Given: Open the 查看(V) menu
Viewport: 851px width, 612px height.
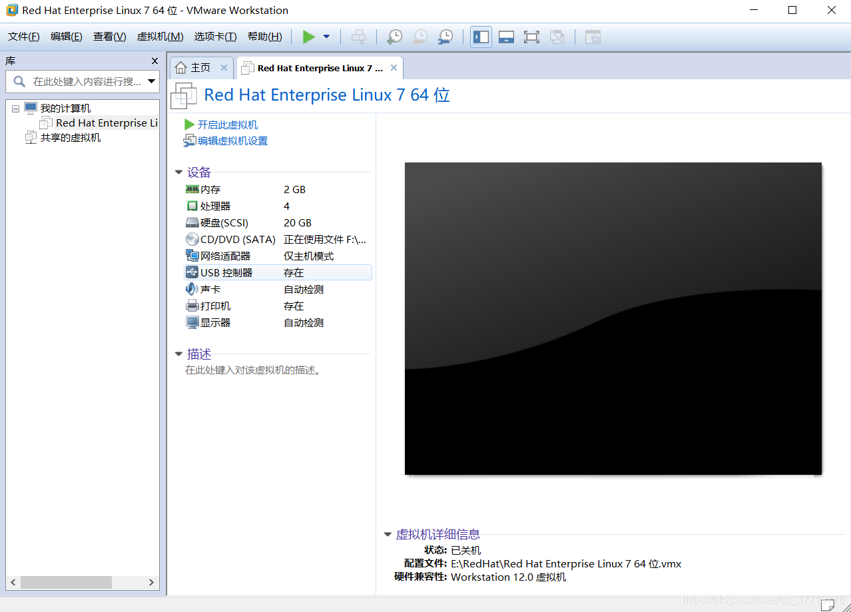Looking at the screenshot, I should pos(109,37).
